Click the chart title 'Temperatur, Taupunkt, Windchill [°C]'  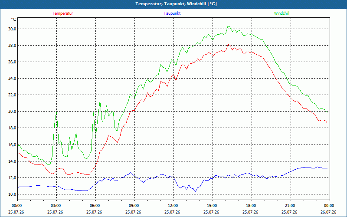(x=176, y=4)
